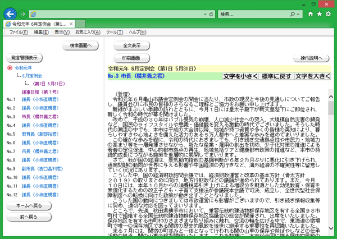Open No.1 議長(小坂直親君) statement

[40, 99]
